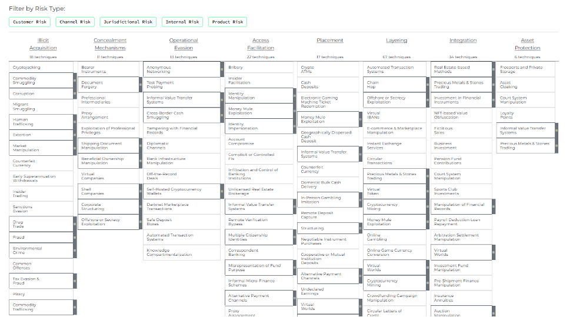
Task: Expand sub-techniques handle beside Commodity Smuggling
Action: (x=75, y=81)
